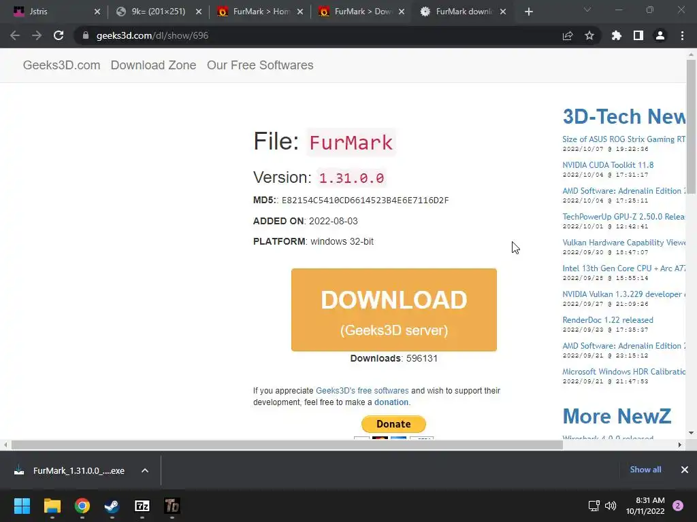Expand the tab search chevron

click(x=587, y=10)
